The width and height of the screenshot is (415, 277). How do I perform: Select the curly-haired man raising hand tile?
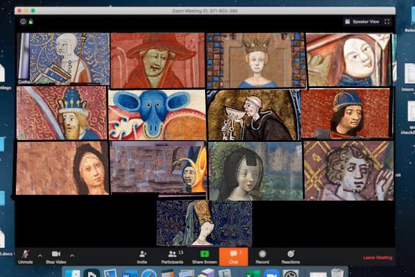tap(348, 171)
